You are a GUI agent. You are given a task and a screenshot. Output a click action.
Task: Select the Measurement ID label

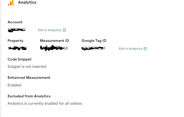coord(54,41)
